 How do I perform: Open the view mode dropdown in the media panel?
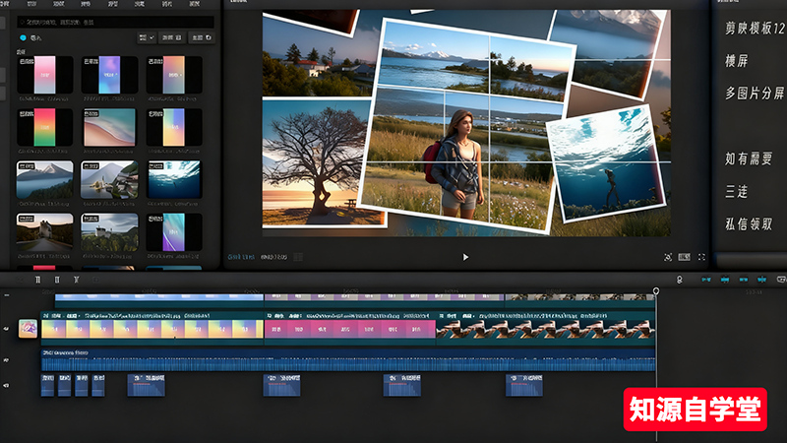(146, 37)
